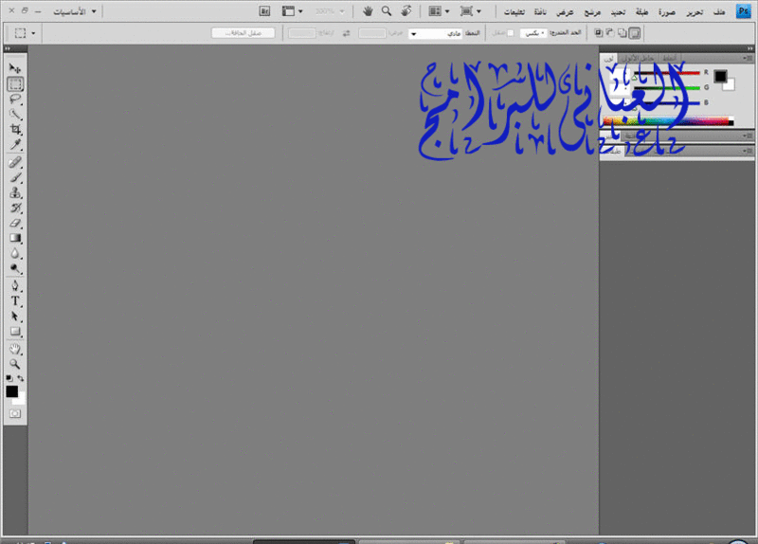The width and height of the screenshot is (758, 544).
Task: Select the Hand tool in the toolbox
Action: click(15, 349)
